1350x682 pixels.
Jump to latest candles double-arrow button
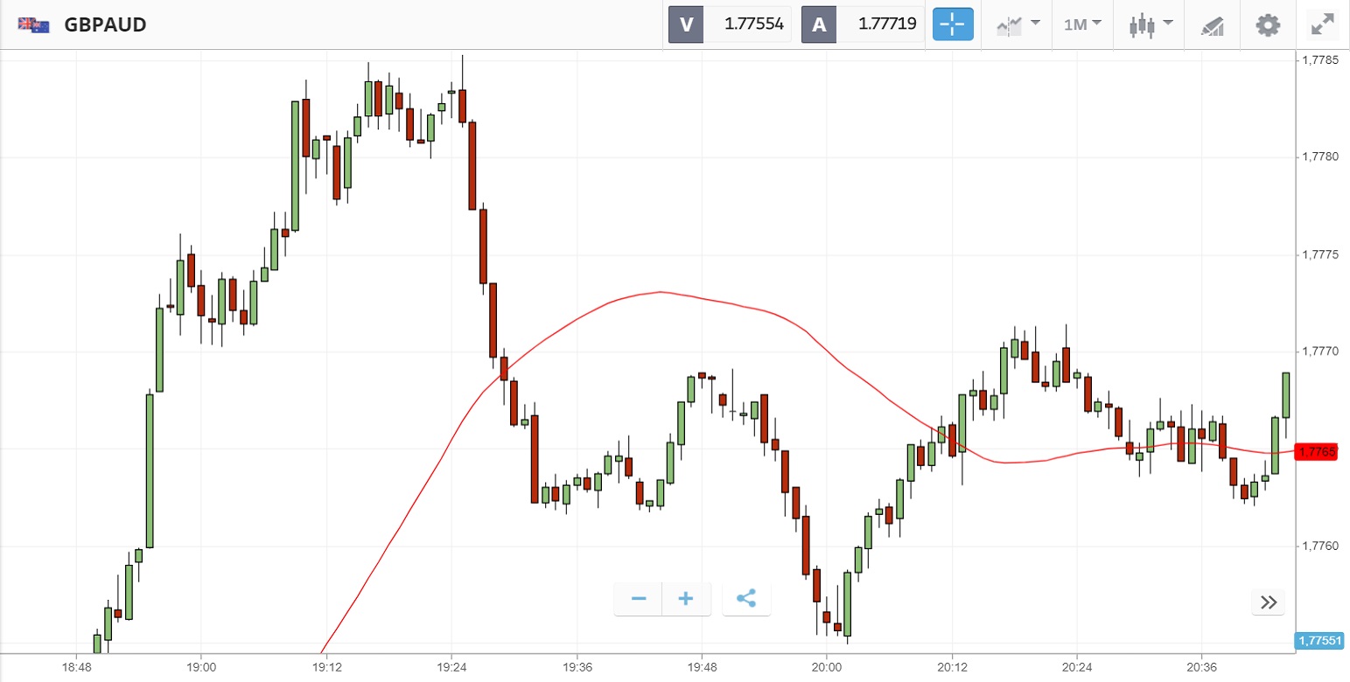click(1269, 602)
